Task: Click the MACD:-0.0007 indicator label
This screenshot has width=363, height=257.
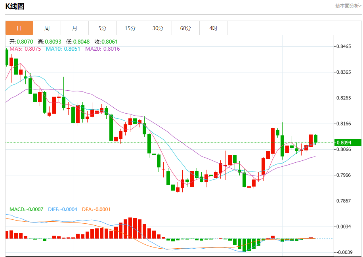Action: [27, 209]
